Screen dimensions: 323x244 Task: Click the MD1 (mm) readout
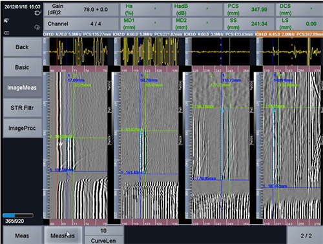point(145,24)
